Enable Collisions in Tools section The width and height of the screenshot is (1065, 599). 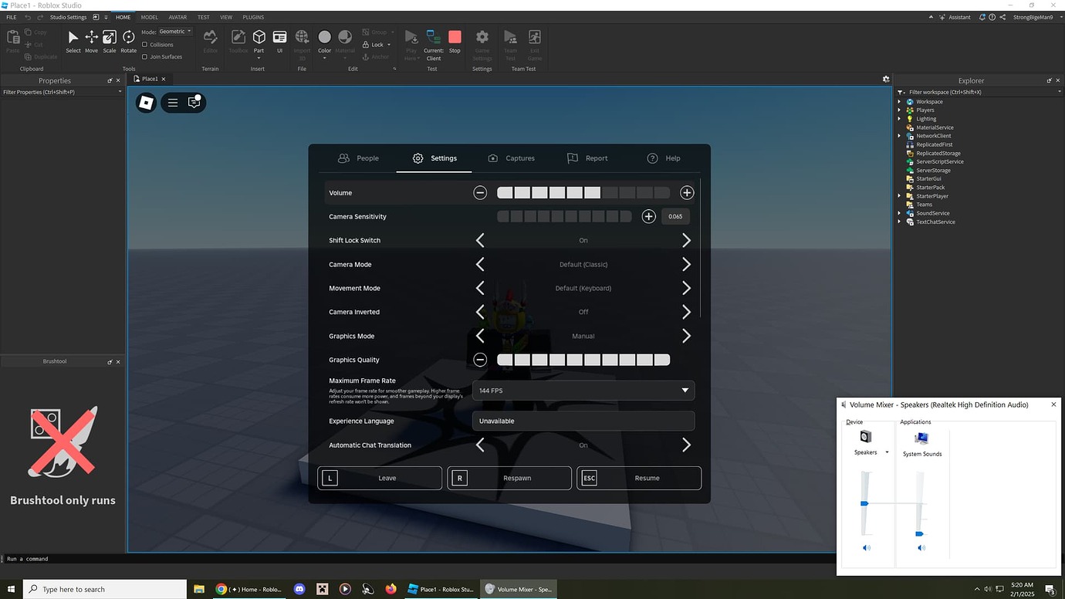click(x=146, y=44)
